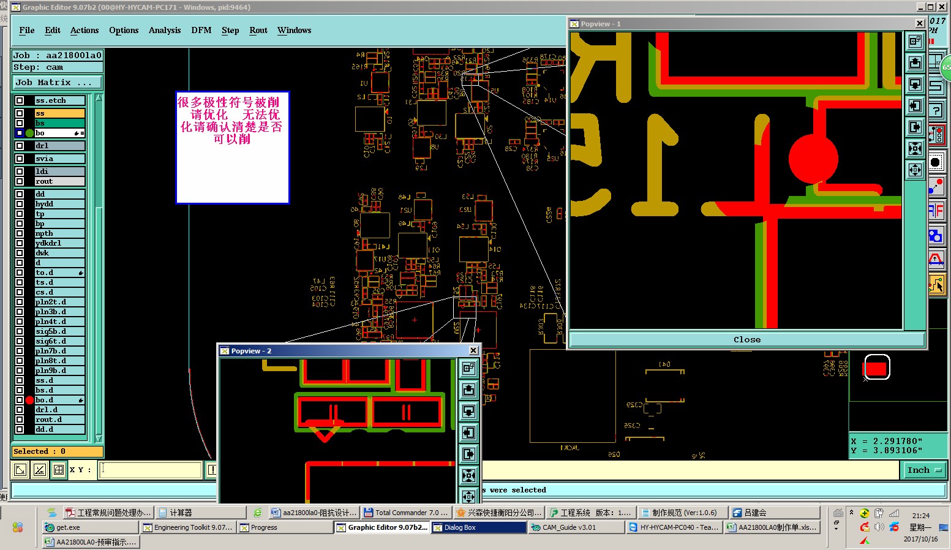Click the mirrored F flip tool icon
Viewport: 951px width, 550px height.
click(x=936, y=211)
